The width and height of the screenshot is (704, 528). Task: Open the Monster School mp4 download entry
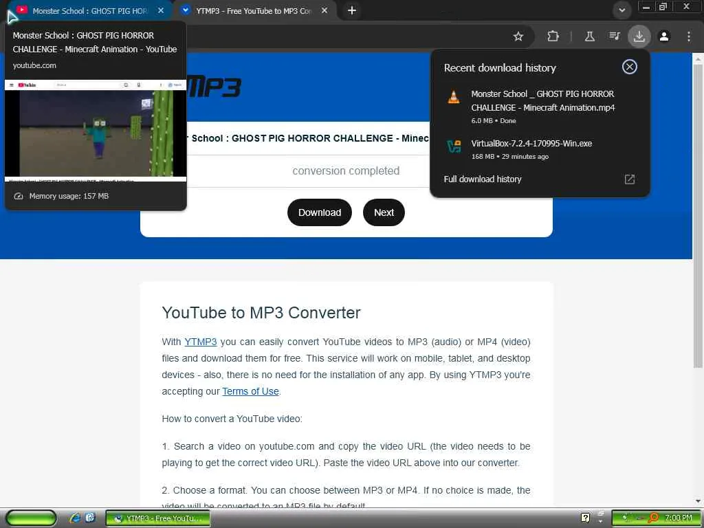[540, 107]
